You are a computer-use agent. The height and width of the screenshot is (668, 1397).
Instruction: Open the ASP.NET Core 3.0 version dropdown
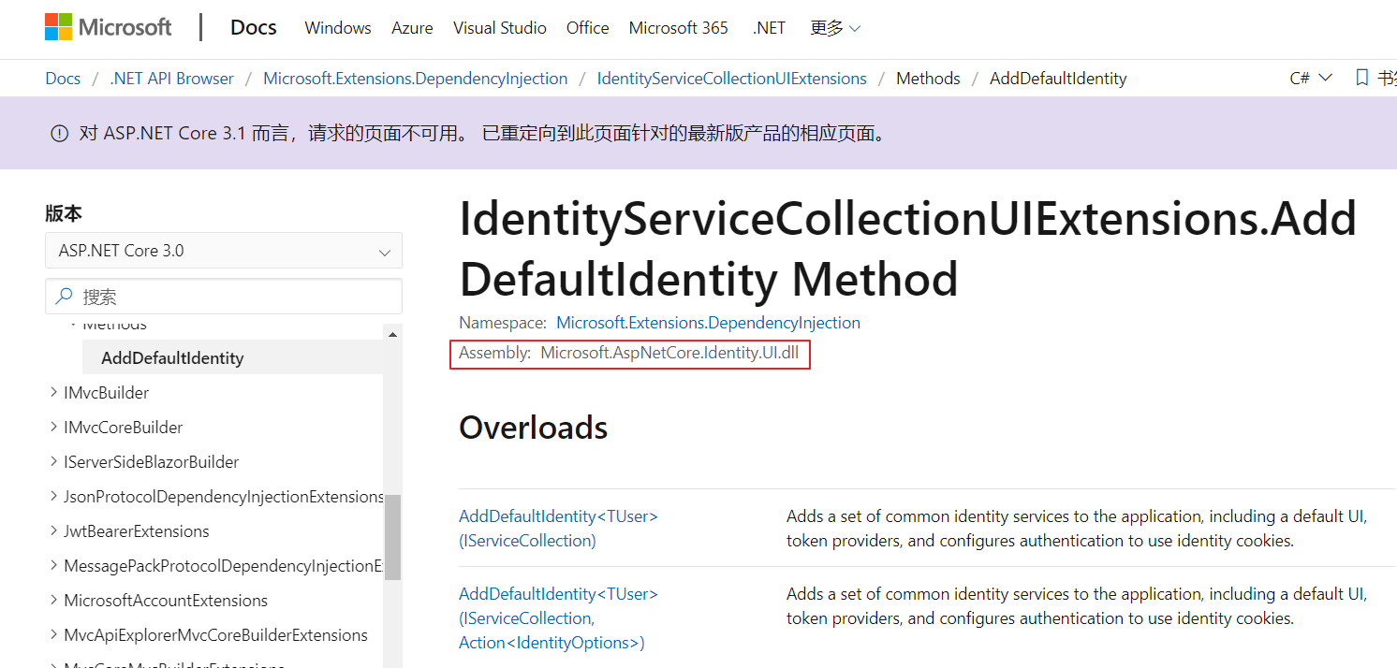[223, 251]
